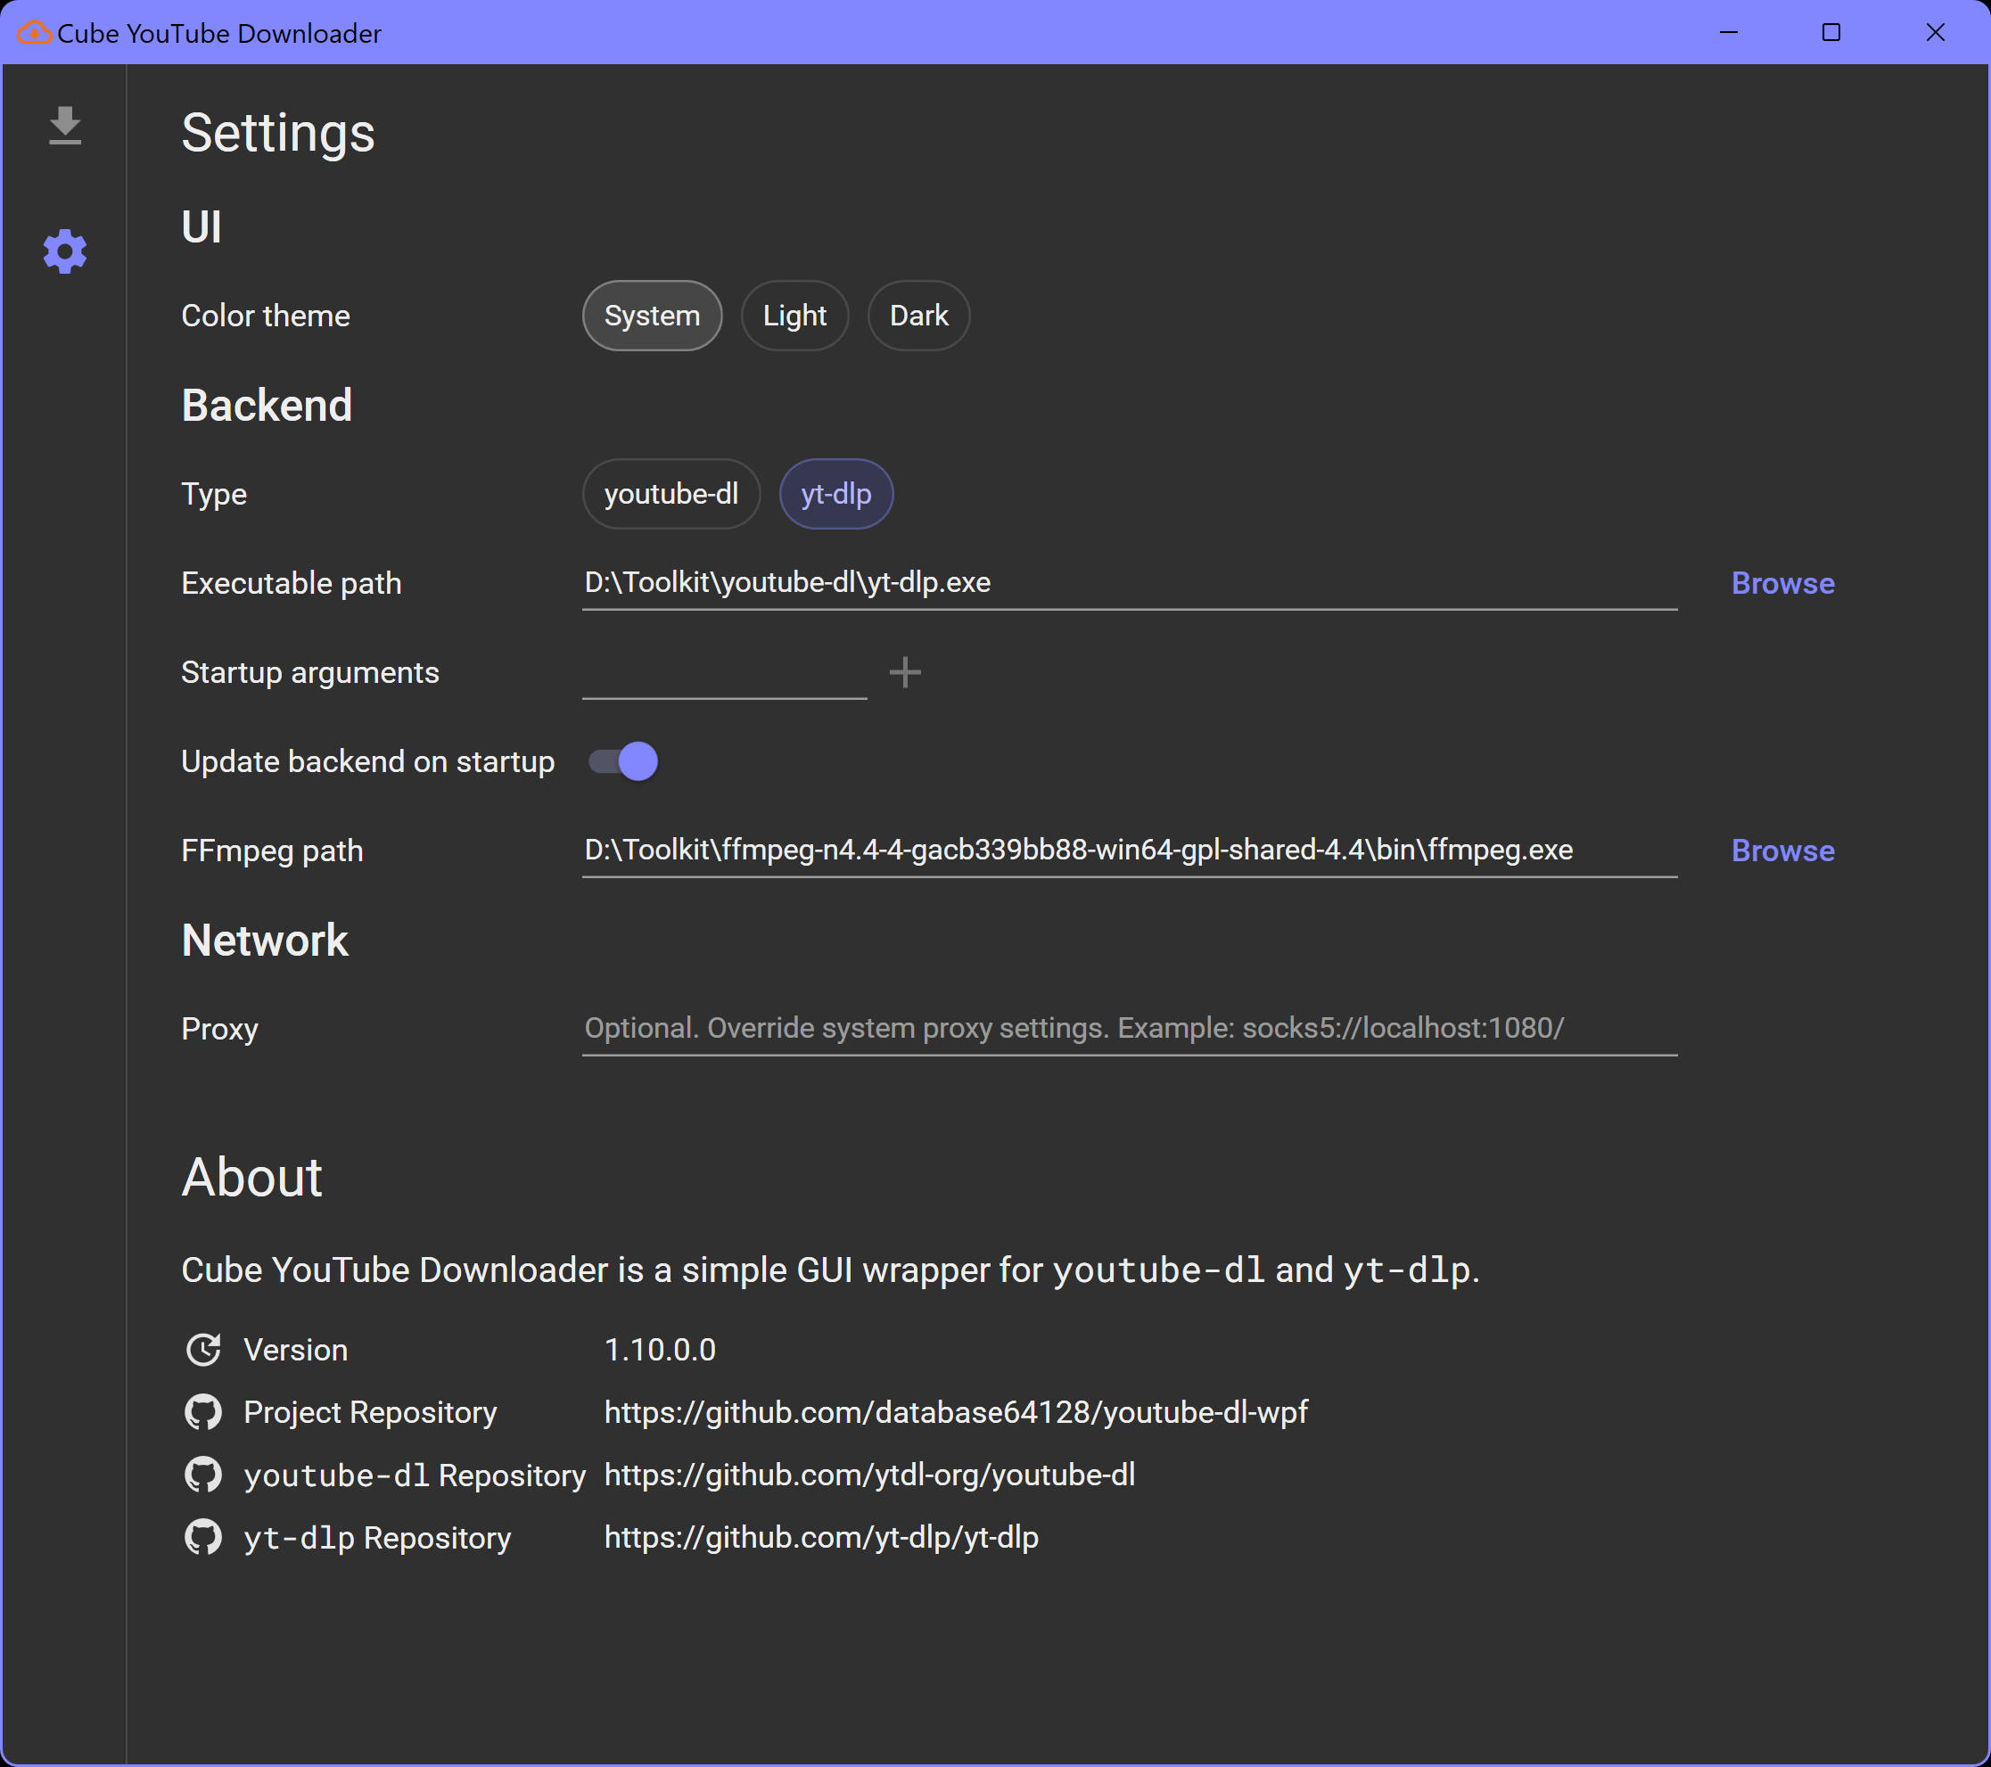Screen dimensions: 1991x1767
Task: Browse for the executable path
Action: point(1781,583)
